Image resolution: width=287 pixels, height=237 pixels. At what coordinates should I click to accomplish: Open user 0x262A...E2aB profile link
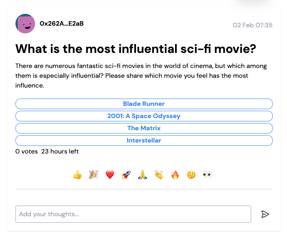point(62,24)
